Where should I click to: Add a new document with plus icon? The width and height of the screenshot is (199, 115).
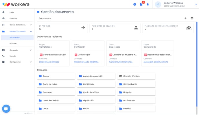coord(185,18)
